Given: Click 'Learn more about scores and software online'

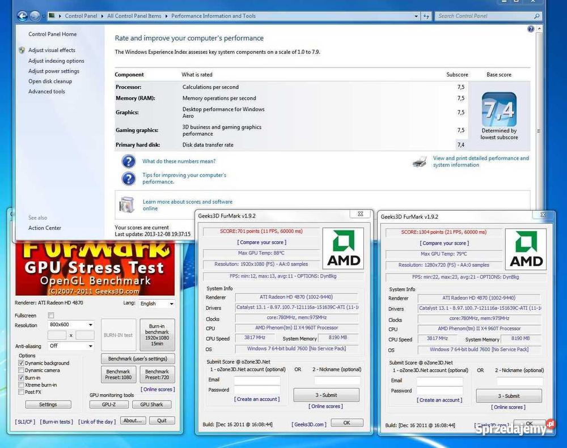Looking at the screenshot, I should point(187,205).
